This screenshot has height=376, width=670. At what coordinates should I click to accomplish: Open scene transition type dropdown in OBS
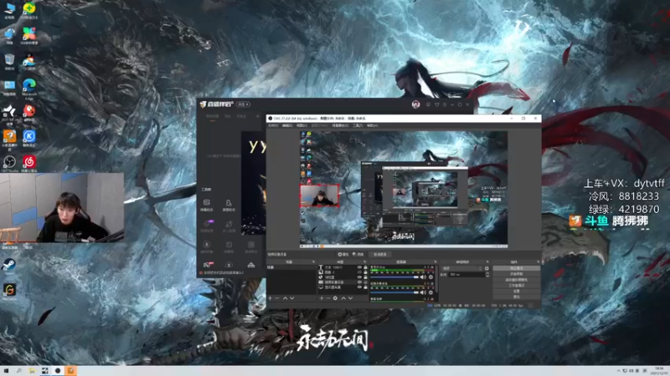tap(462, 268)
